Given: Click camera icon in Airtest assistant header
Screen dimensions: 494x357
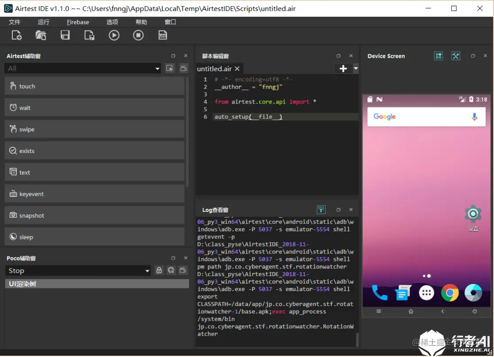Looking at the screenshot, I should (183, 68).
